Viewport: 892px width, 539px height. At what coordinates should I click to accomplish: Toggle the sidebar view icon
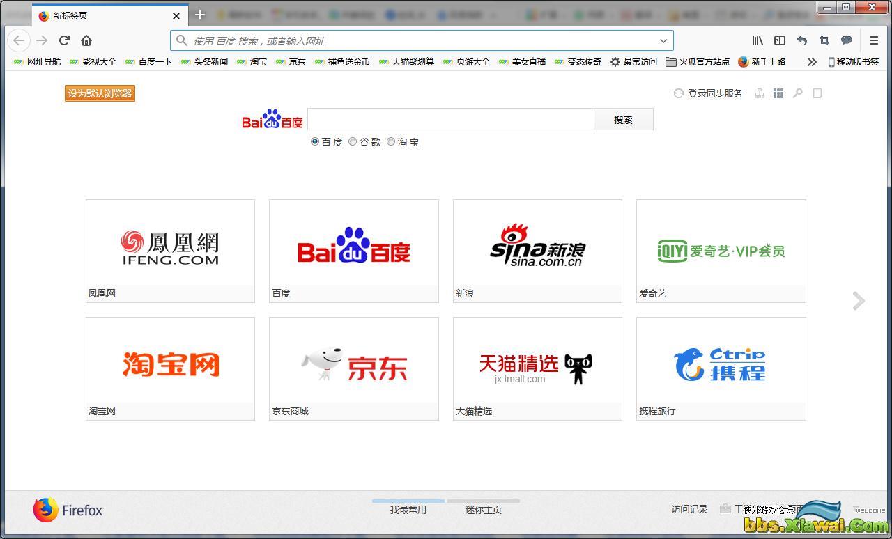point(780,40)
